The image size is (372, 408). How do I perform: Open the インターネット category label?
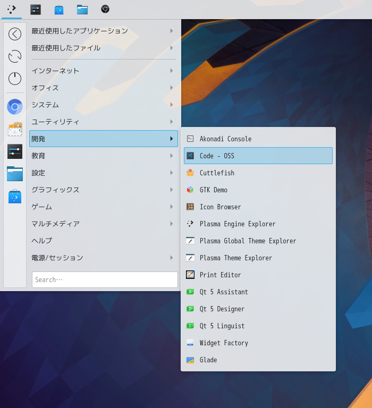[x=55, y=71]
